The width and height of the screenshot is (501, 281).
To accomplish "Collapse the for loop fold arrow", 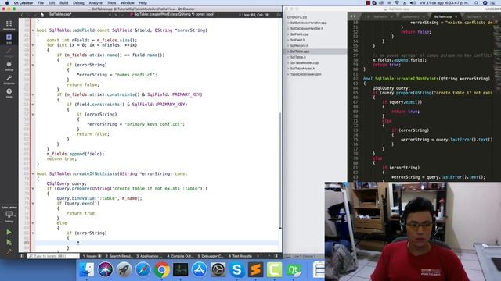I will pos(33,45).
